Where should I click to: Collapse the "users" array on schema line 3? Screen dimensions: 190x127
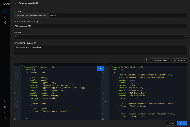point(17,69)
